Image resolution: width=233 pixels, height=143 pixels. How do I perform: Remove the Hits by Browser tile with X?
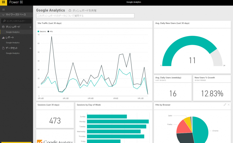click(x=229, y=105)
